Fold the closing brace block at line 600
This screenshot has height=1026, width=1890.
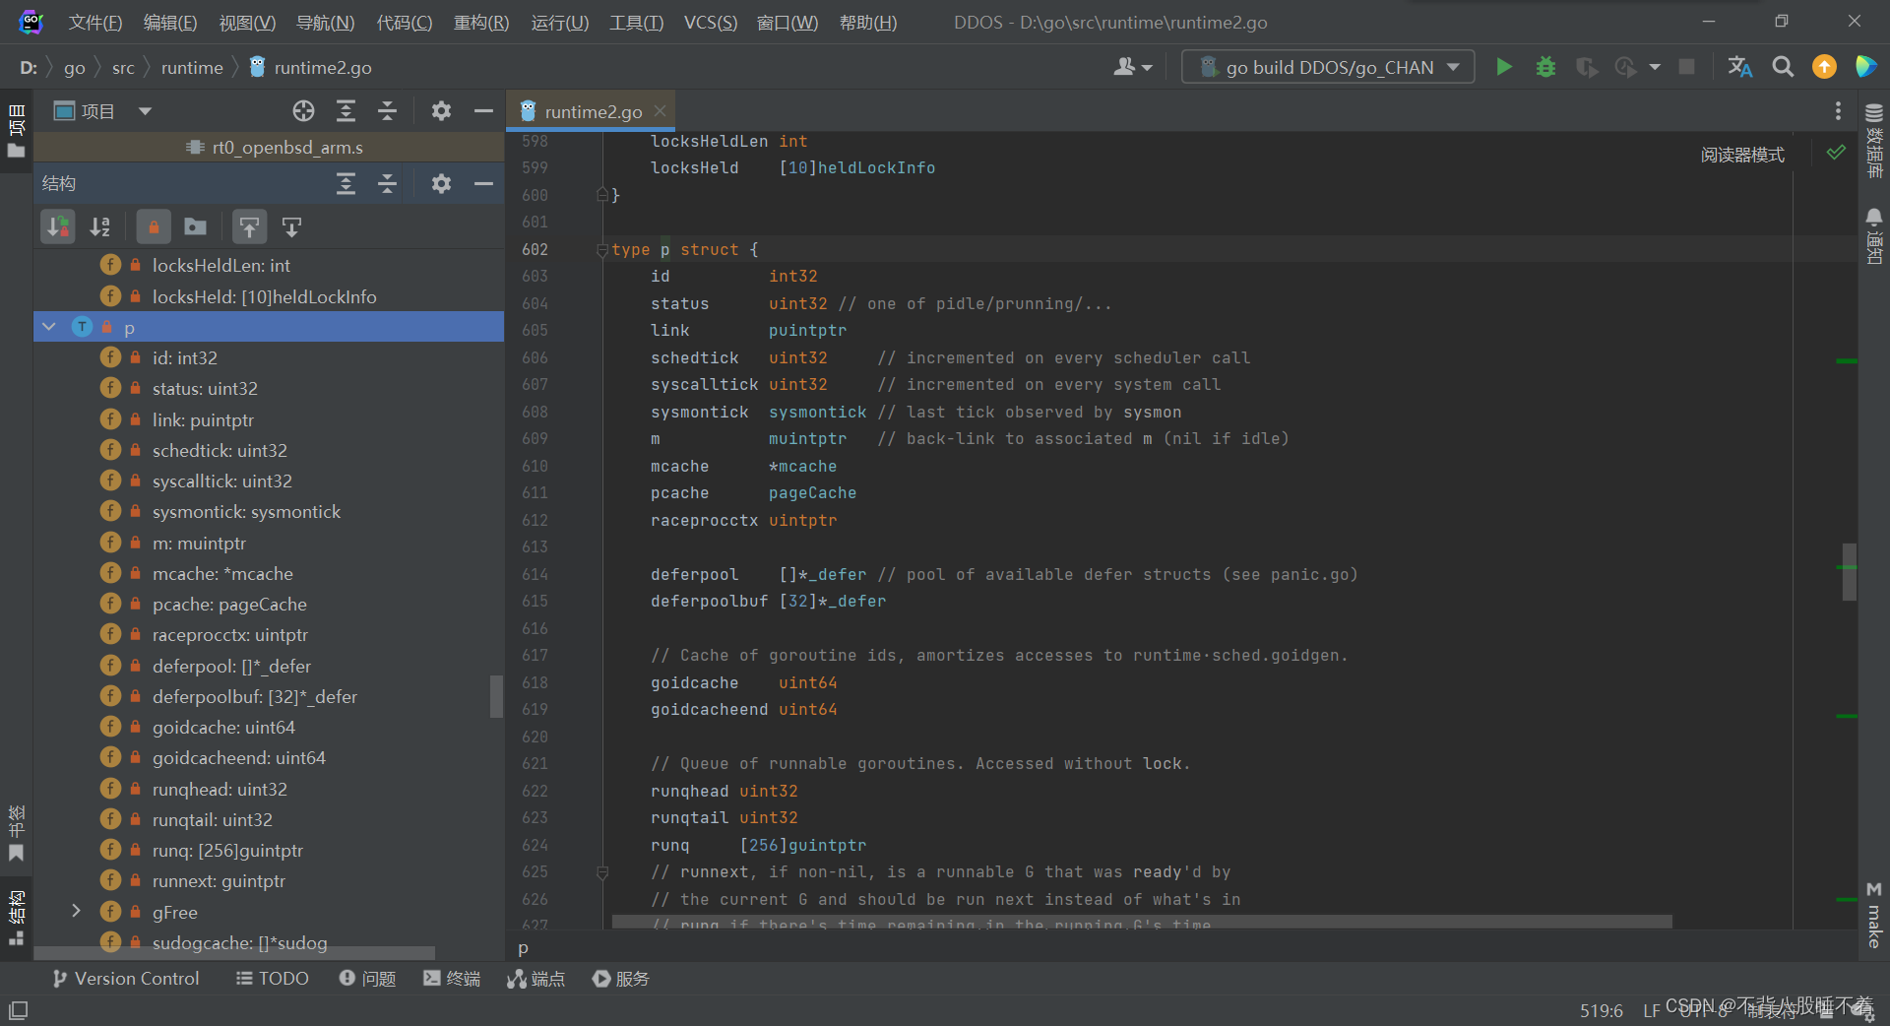coord(602,195)
